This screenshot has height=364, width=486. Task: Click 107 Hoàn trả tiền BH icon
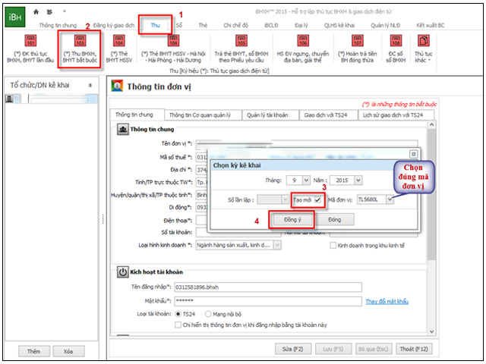pyautogui.click(x=357, y=42)
